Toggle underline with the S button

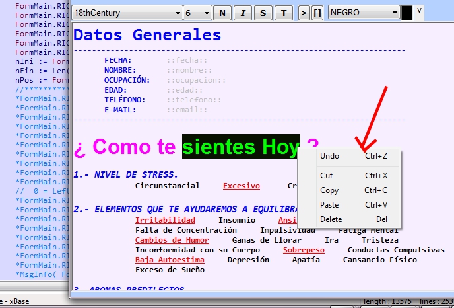tap(263, 13)
